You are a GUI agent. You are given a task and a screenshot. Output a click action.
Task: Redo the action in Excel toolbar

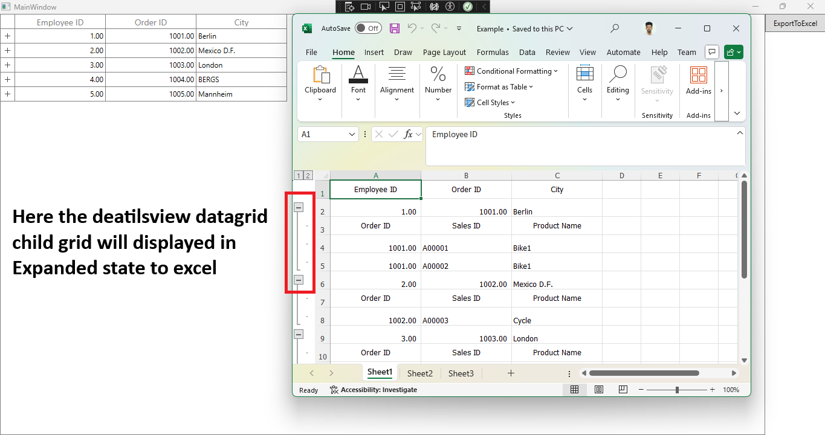(436, 28)
